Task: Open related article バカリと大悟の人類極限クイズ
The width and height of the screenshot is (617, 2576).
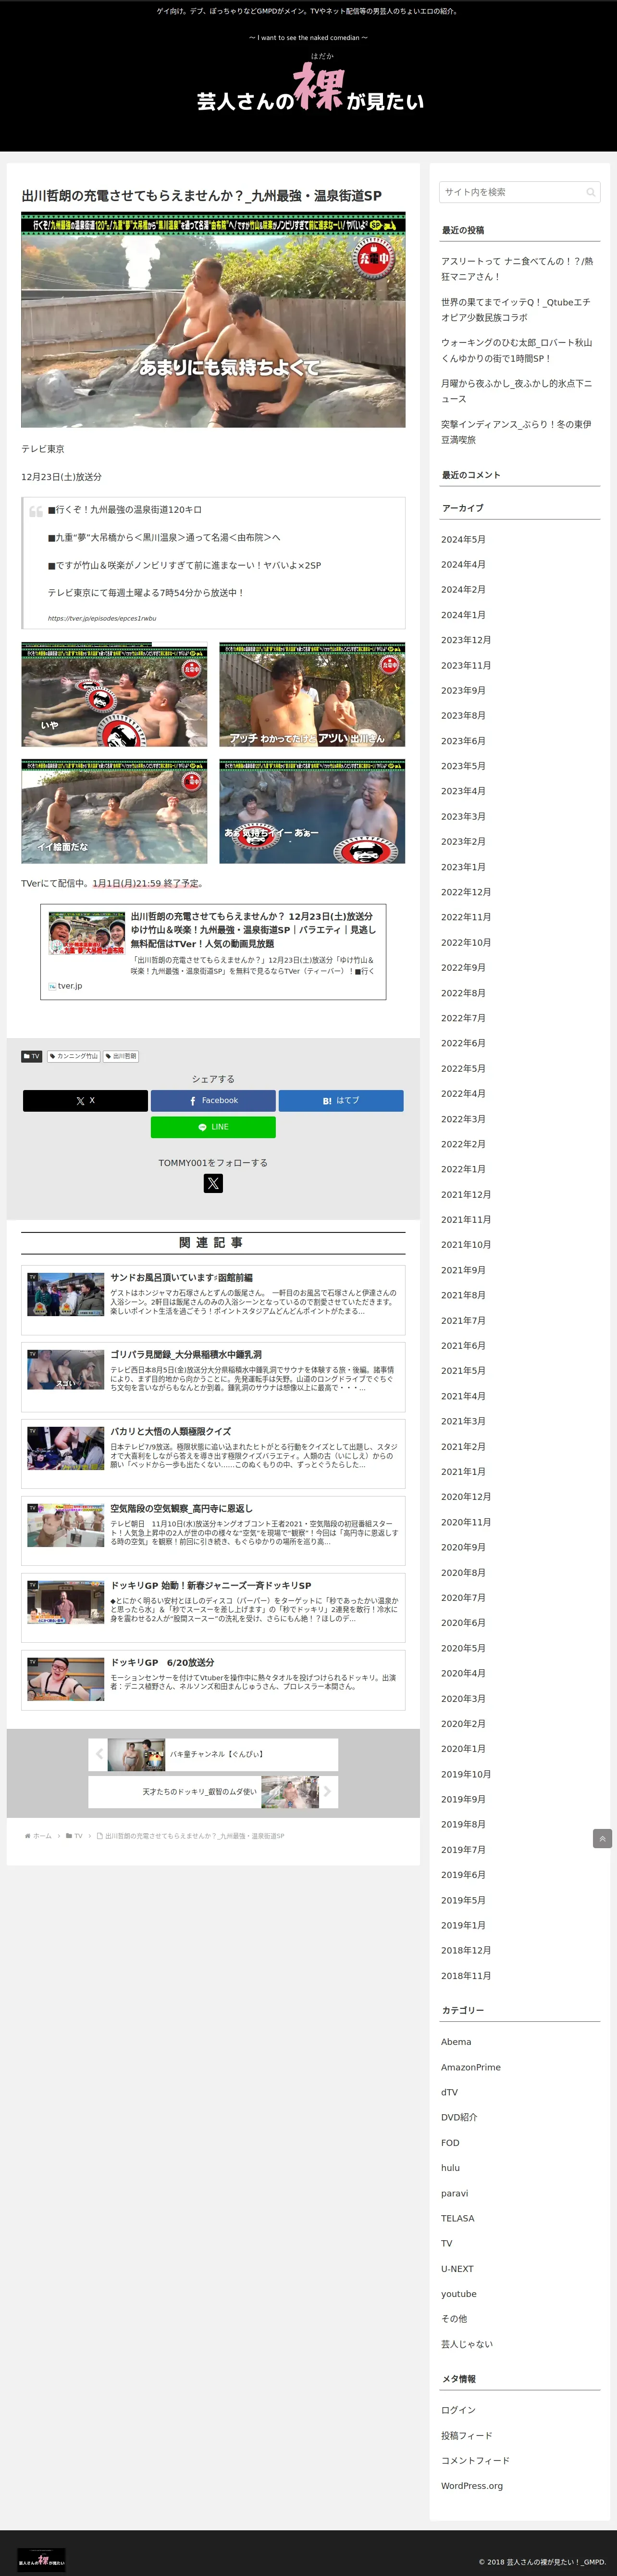Action: [x=213, y=1454]
